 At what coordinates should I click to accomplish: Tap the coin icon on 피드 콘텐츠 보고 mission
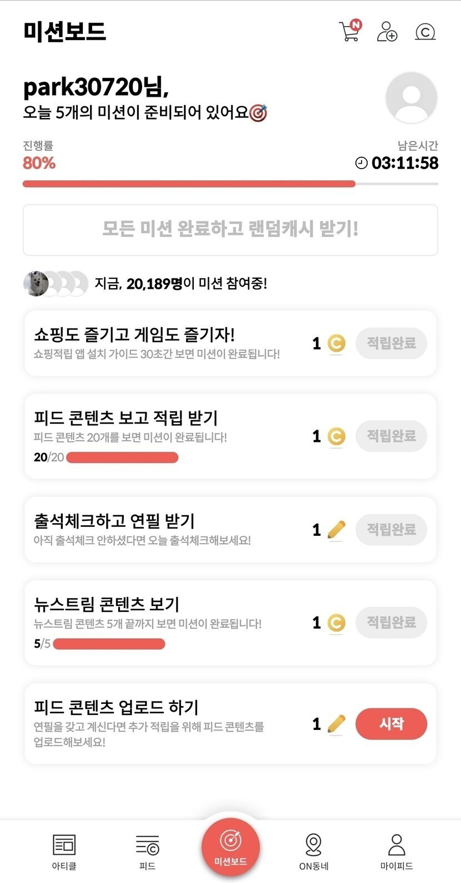(336, 437)
